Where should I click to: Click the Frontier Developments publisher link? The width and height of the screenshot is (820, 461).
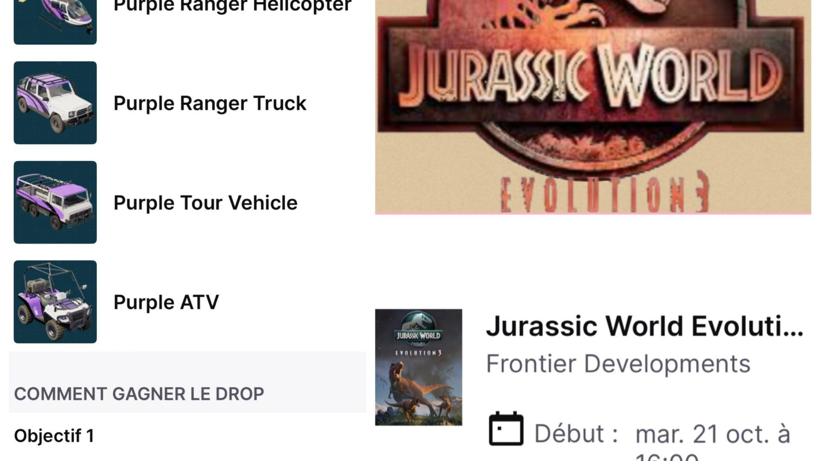618,364
